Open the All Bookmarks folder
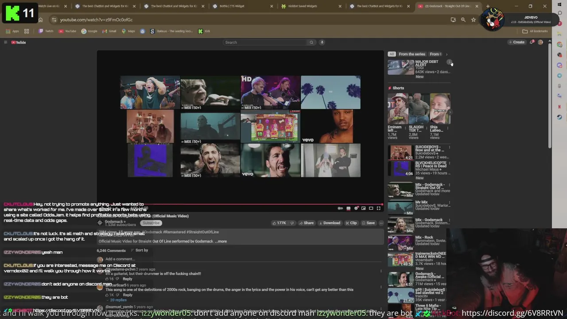567x319 pixels. pos(535,31)
